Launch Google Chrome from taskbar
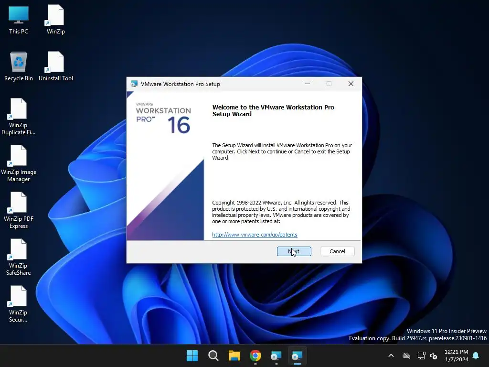The height and width of the screenshot is (367, 489). (x=255, y=356)
